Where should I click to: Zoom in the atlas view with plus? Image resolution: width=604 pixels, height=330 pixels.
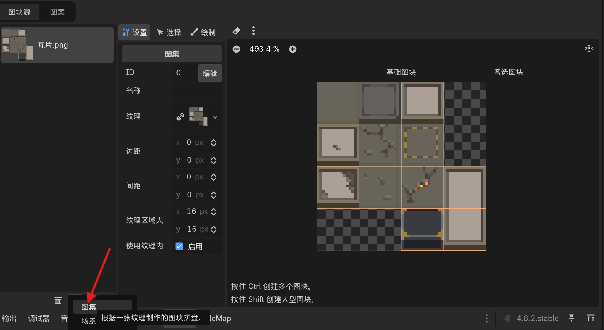tap(293, 49)
